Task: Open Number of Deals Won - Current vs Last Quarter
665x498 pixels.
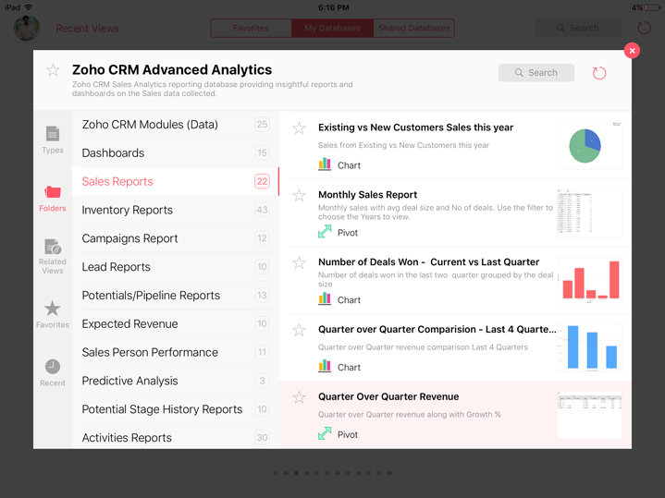Action: coord(429,261)
